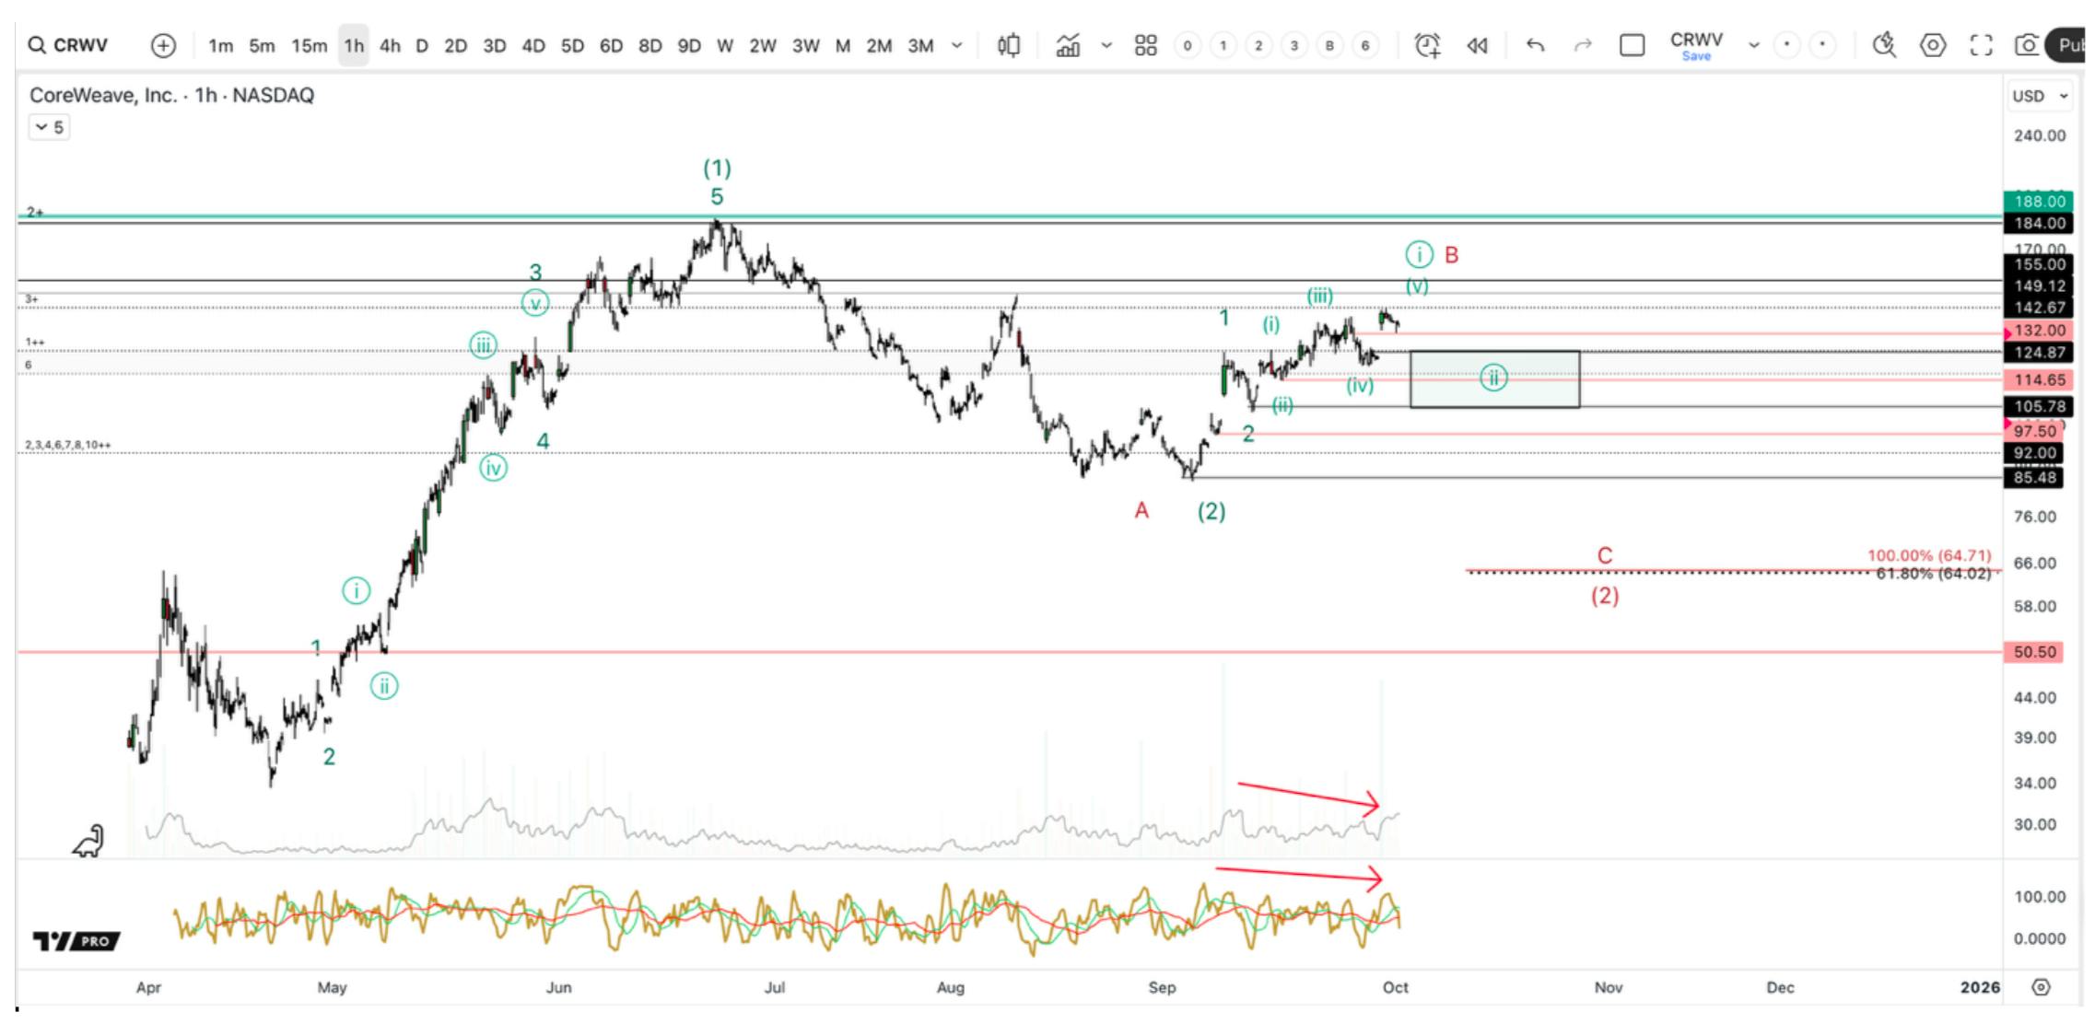Image resolution: width=2095 pixels, height=1024 pixels.
Task: Switch to 8D timeframe
Action: click(650, 45)
